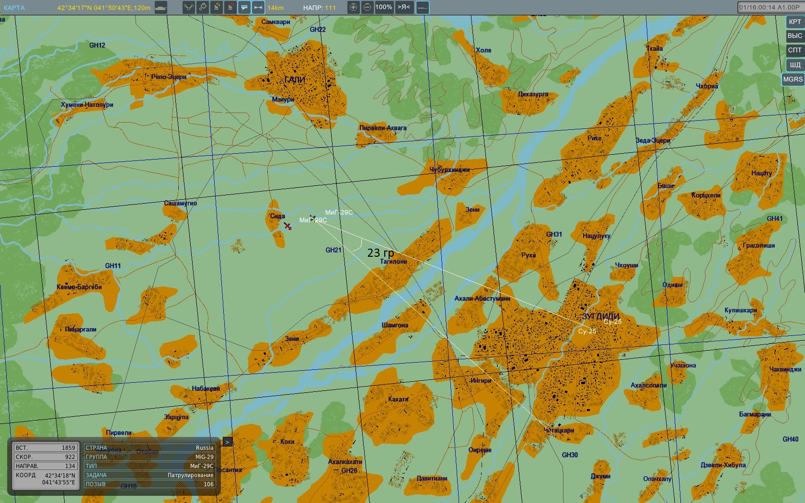Click the 14km ruler distance readout
Viewport: 805px width, 503px height.
pos(276,8)
